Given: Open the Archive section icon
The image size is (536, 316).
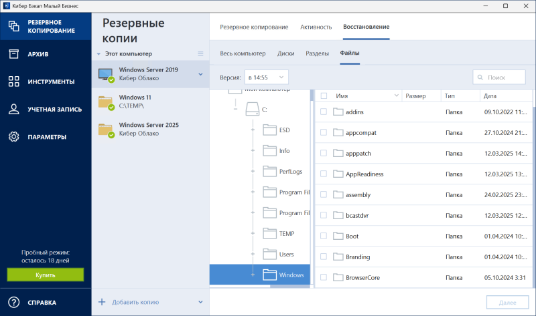Looking at the screenshot, I should 13,54.
